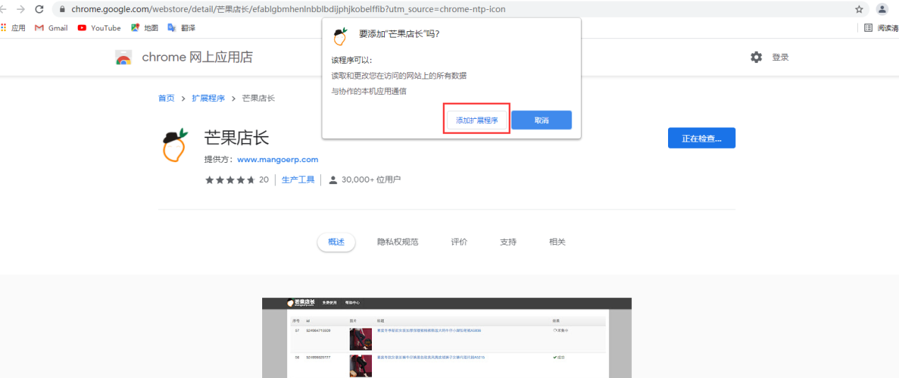Open web store settings gear

(x=756, y=57)
